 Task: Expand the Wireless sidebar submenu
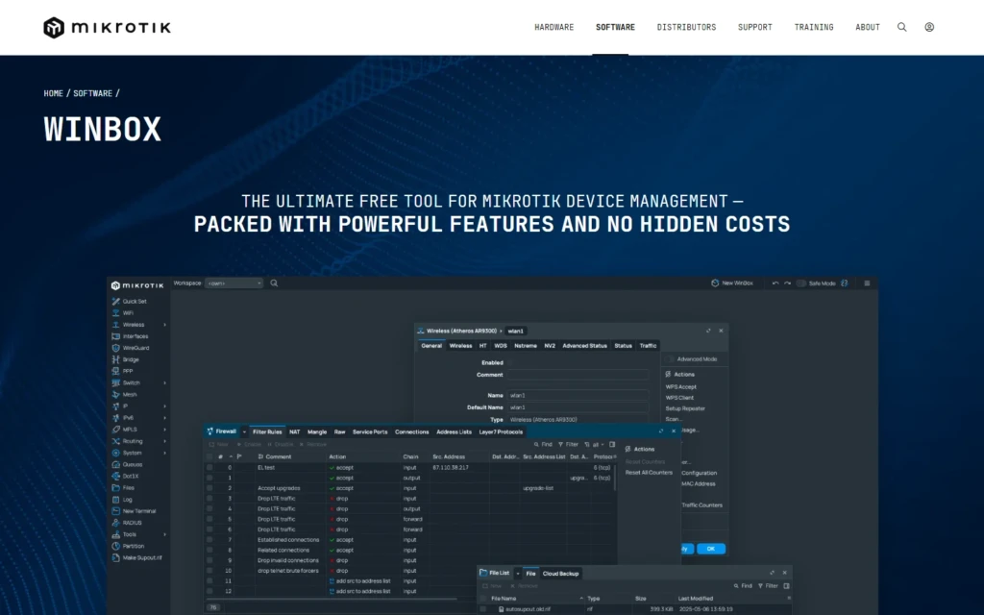coord(165,325)
